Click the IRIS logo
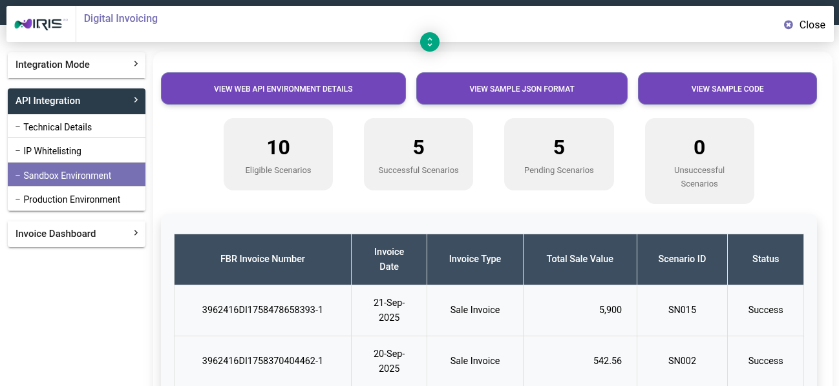This screenshot has width=839, height=386. (41, 25)
